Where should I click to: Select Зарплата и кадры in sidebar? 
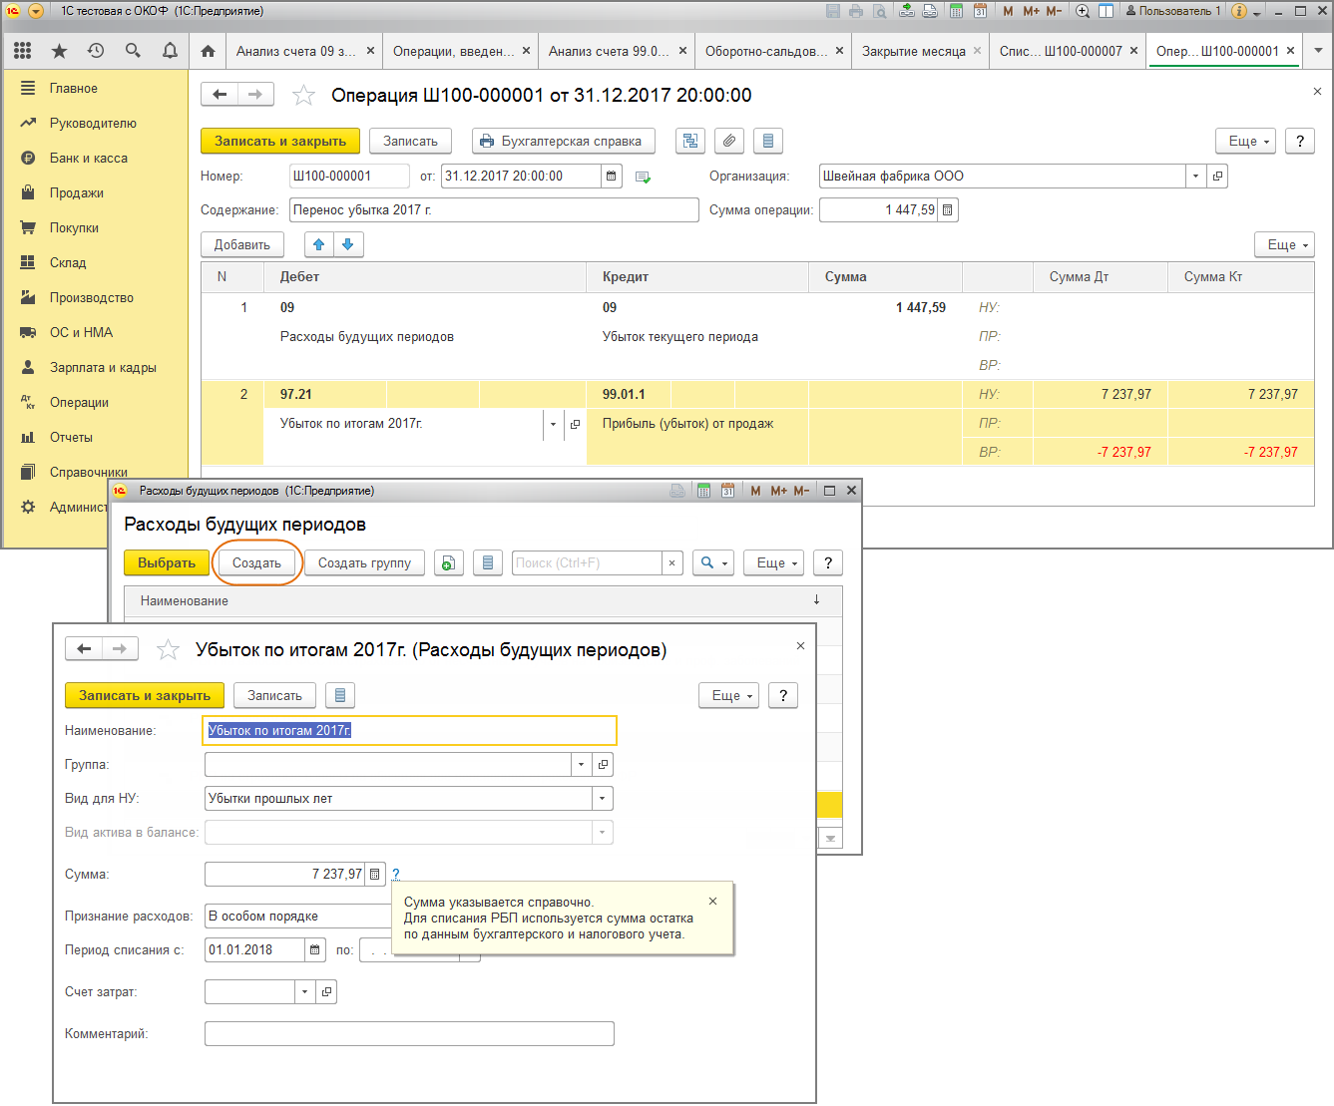pos(103,367)
